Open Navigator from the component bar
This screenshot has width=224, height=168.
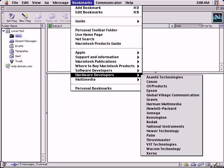tap(186, 165)
